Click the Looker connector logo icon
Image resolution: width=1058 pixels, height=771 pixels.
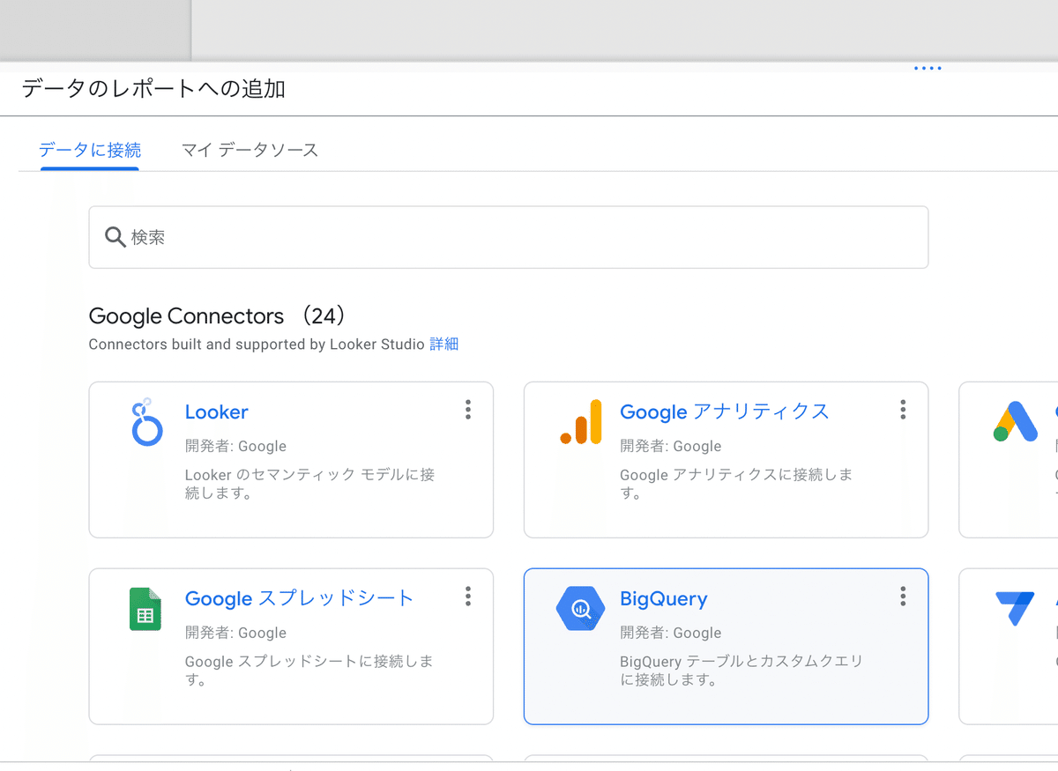pos(146,423)
